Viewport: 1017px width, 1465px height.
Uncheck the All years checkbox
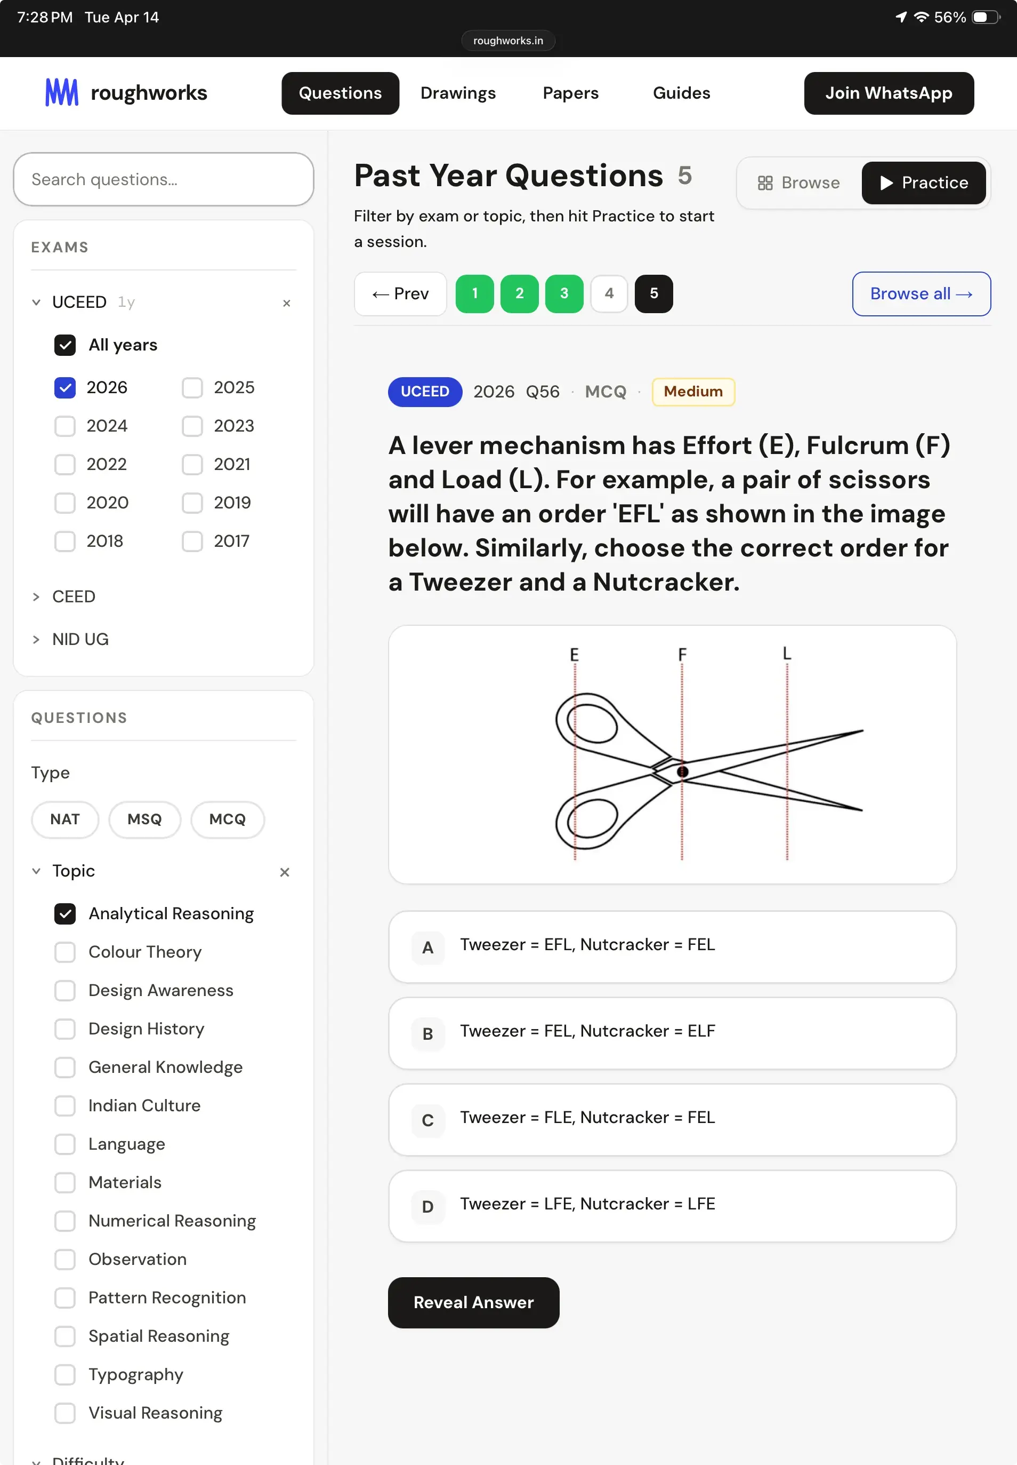[65, 345]
